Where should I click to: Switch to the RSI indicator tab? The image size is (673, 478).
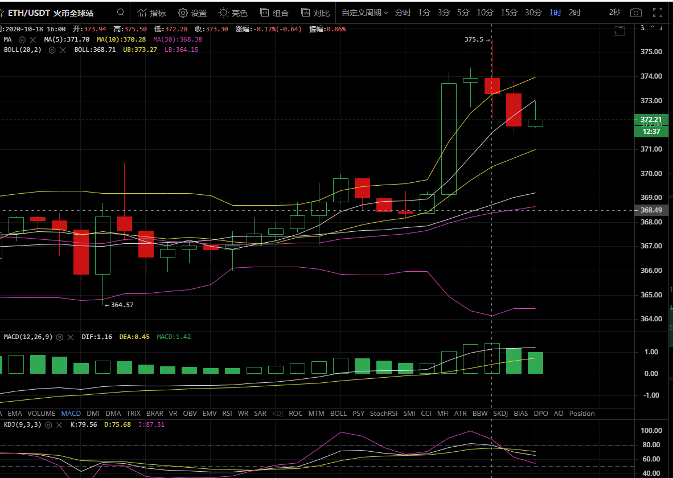click(x=227, y=414)
